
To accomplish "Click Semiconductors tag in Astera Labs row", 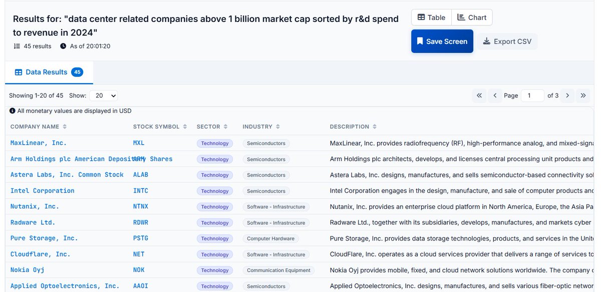I will coord(266,175).
